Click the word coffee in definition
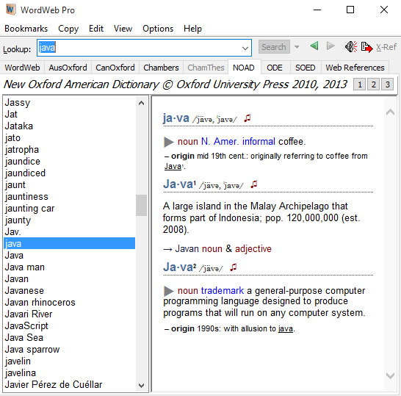Screen dimensions: 401x396 point(292,142)
